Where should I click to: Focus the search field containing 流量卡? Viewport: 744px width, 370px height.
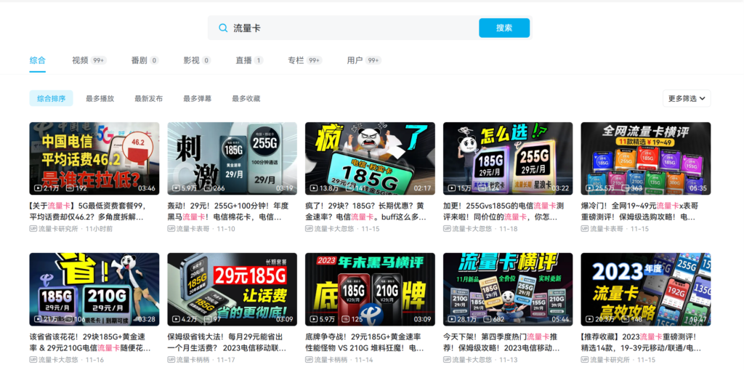(x=344, y=28)
